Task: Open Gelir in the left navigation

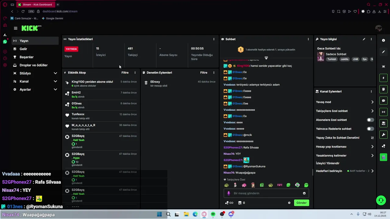Action: tap(35, 49)
